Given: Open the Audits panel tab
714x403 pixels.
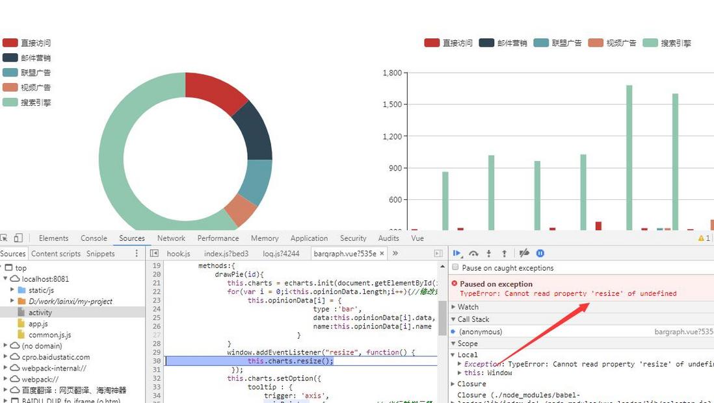Looking at the screenshot, I should pyautogui.click(x=388, y=238).
